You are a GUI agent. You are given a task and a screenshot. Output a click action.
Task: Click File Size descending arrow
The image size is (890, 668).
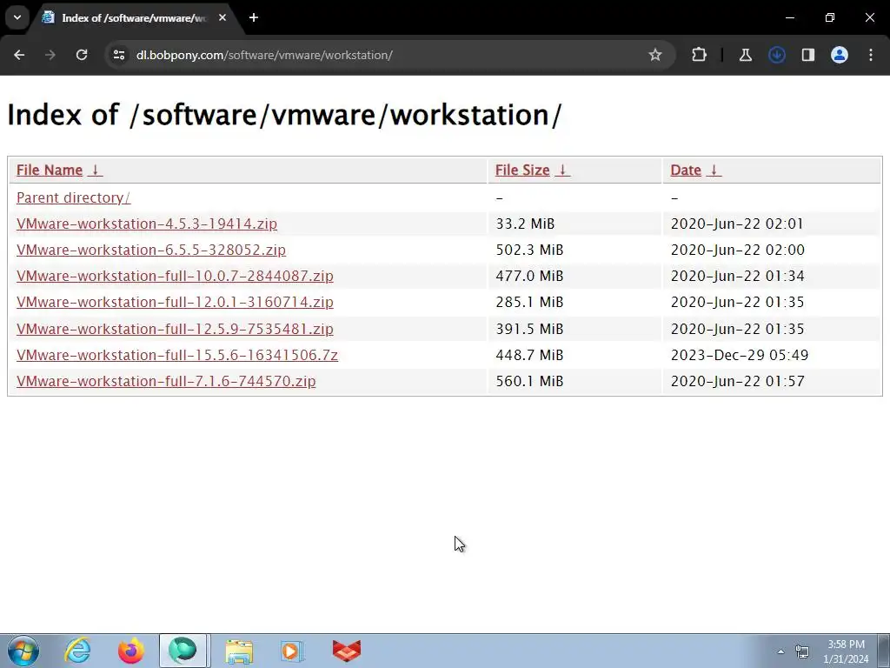pyautogui.click(x=562, y=170)
